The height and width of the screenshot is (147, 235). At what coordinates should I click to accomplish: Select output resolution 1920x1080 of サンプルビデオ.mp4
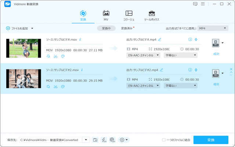click(x=162, y=49)
